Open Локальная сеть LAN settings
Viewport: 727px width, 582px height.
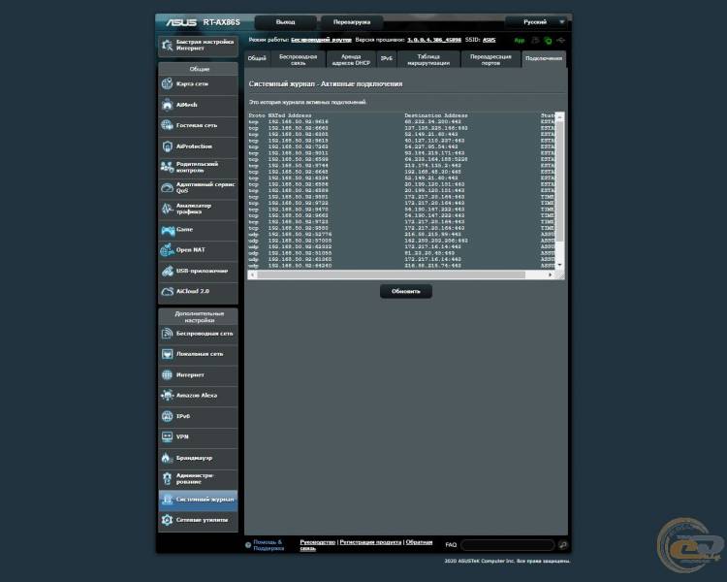pos(198,355)
